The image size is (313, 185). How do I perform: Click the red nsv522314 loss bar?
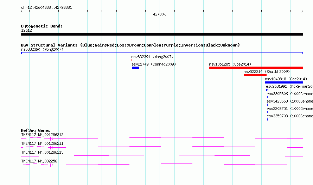(x=255, y=75)
